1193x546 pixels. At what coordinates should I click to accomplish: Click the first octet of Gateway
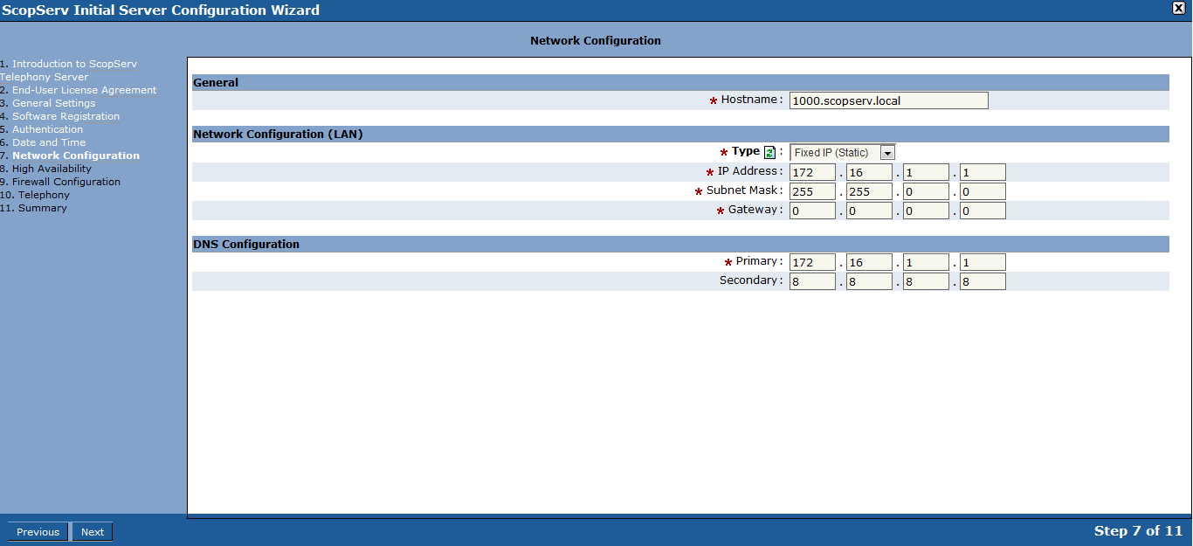click(813, 211)
